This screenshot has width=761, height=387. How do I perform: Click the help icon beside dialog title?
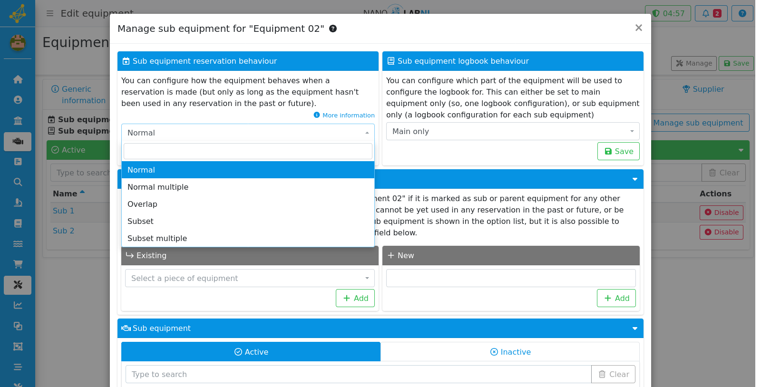click(x=333, y=29)
